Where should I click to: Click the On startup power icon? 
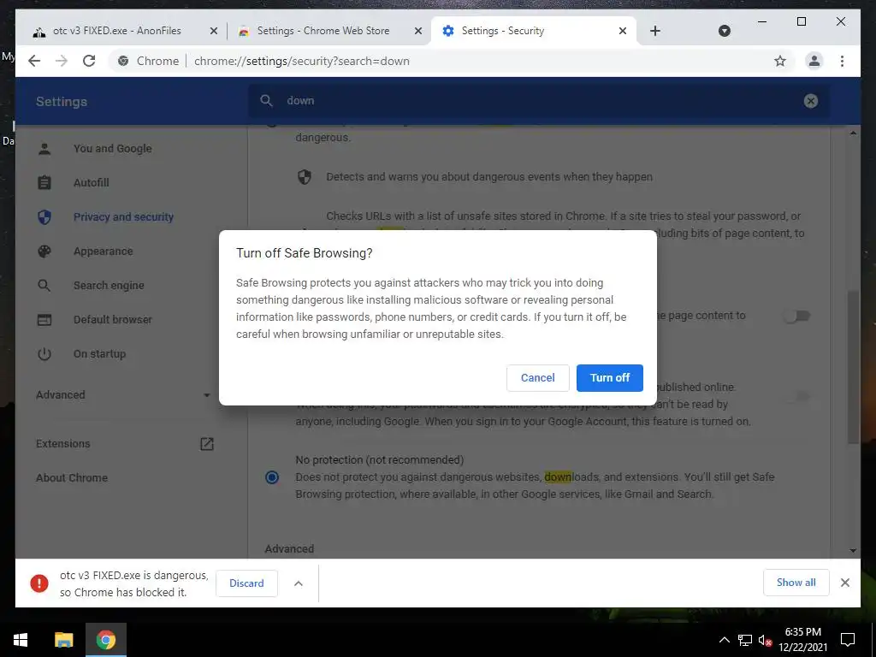pos(44,353)
